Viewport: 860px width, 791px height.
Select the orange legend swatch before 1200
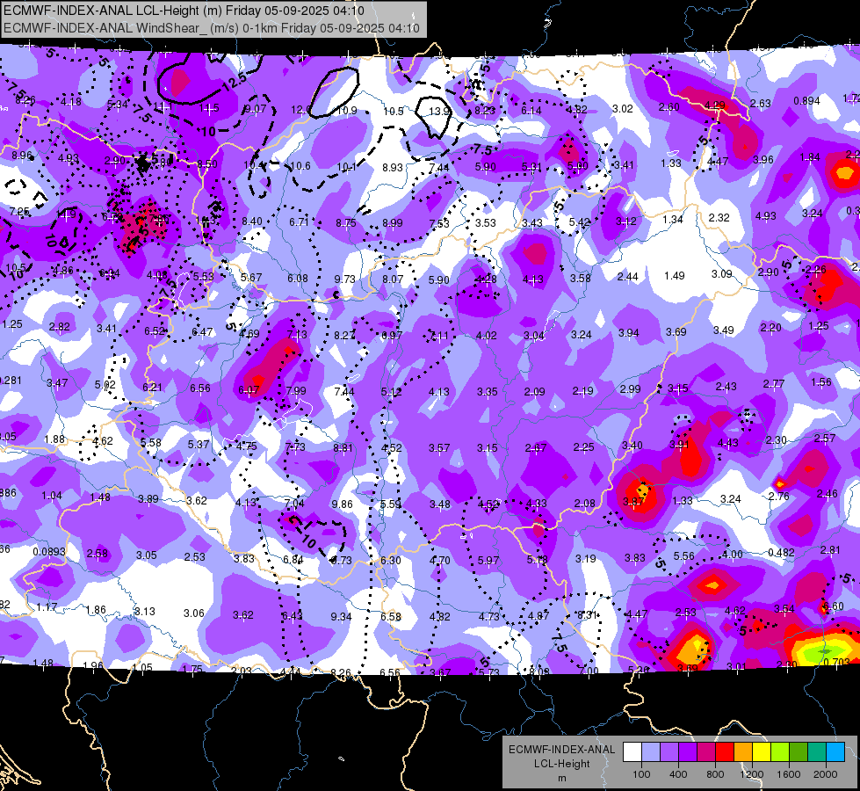742,752
